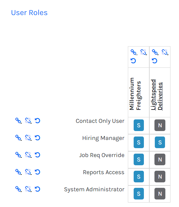
Task: Click reset icon for Hiring Manager row
Action: [x=38, y=138]
